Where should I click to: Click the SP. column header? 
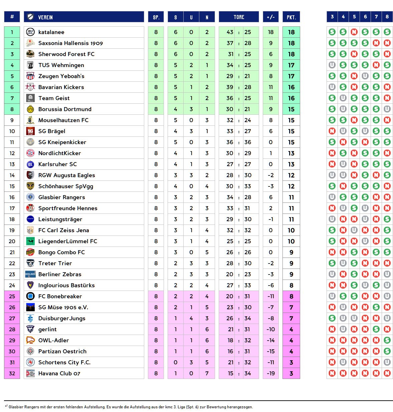(x=156, y=17)
